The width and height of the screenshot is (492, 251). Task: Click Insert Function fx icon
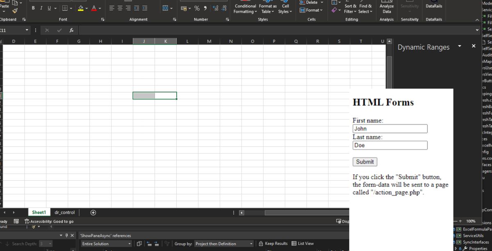pos(71,30)
